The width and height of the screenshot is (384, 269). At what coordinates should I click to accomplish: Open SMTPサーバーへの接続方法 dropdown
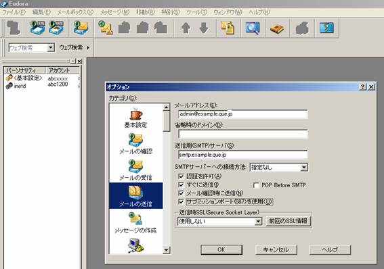[x=304, y=168]
